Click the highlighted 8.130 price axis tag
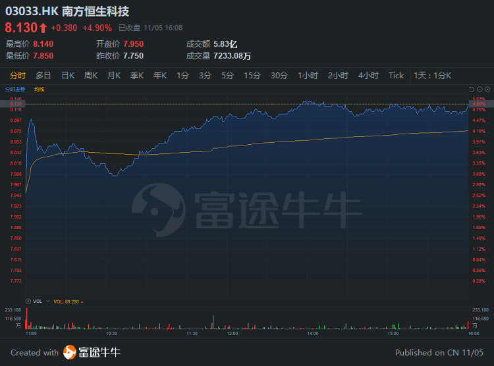Screen dimensions: 494x366 point(13,104)
